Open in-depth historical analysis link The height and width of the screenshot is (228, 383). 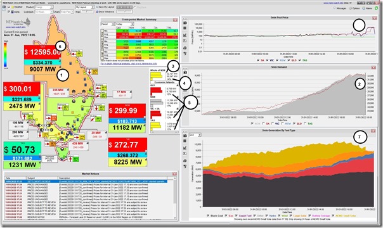tap(129, 63)
